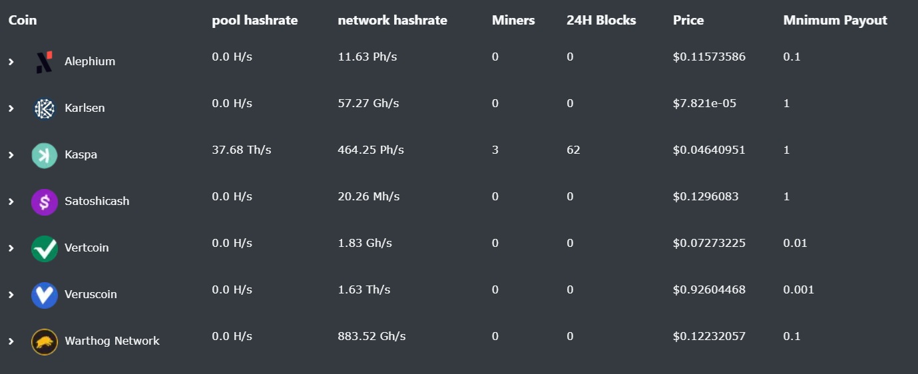
Task: Sort by the Price column header
Action: pos(688,21)
